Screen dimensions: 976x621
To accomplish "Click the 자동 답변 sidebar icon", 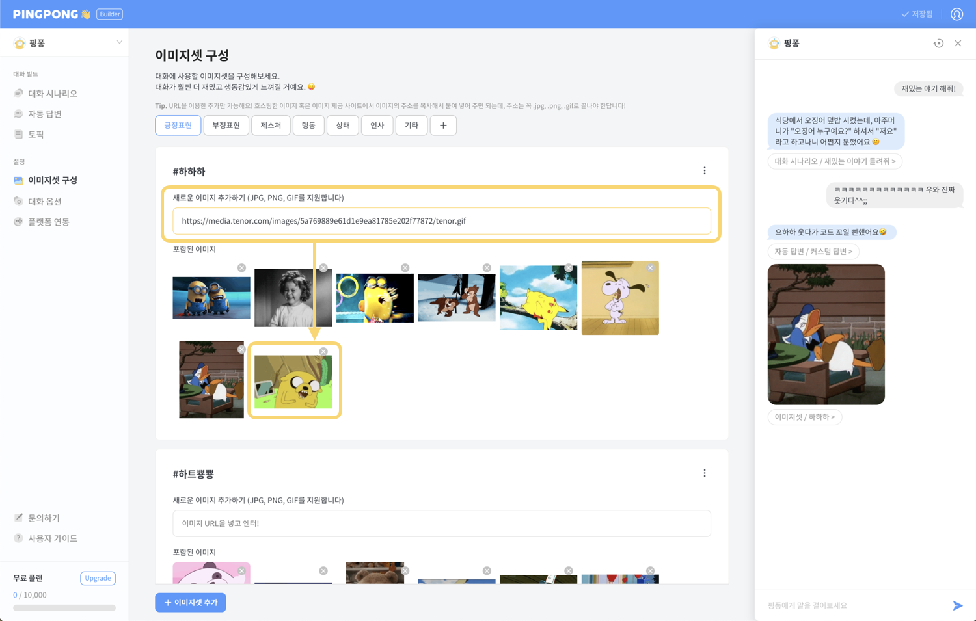I will 18,114.
